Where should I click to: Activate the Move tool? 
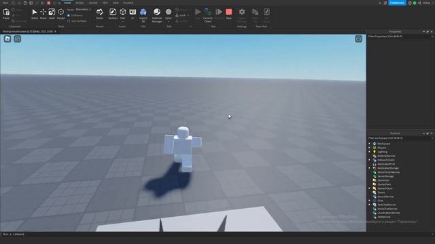tap(43, 12)
